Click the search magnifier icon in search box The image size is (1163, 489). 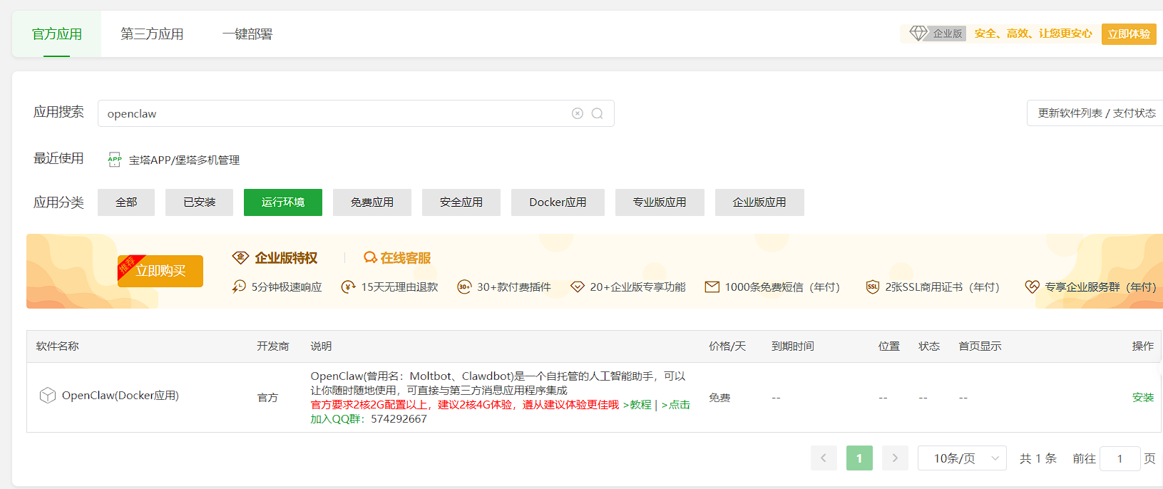point(598,113)
